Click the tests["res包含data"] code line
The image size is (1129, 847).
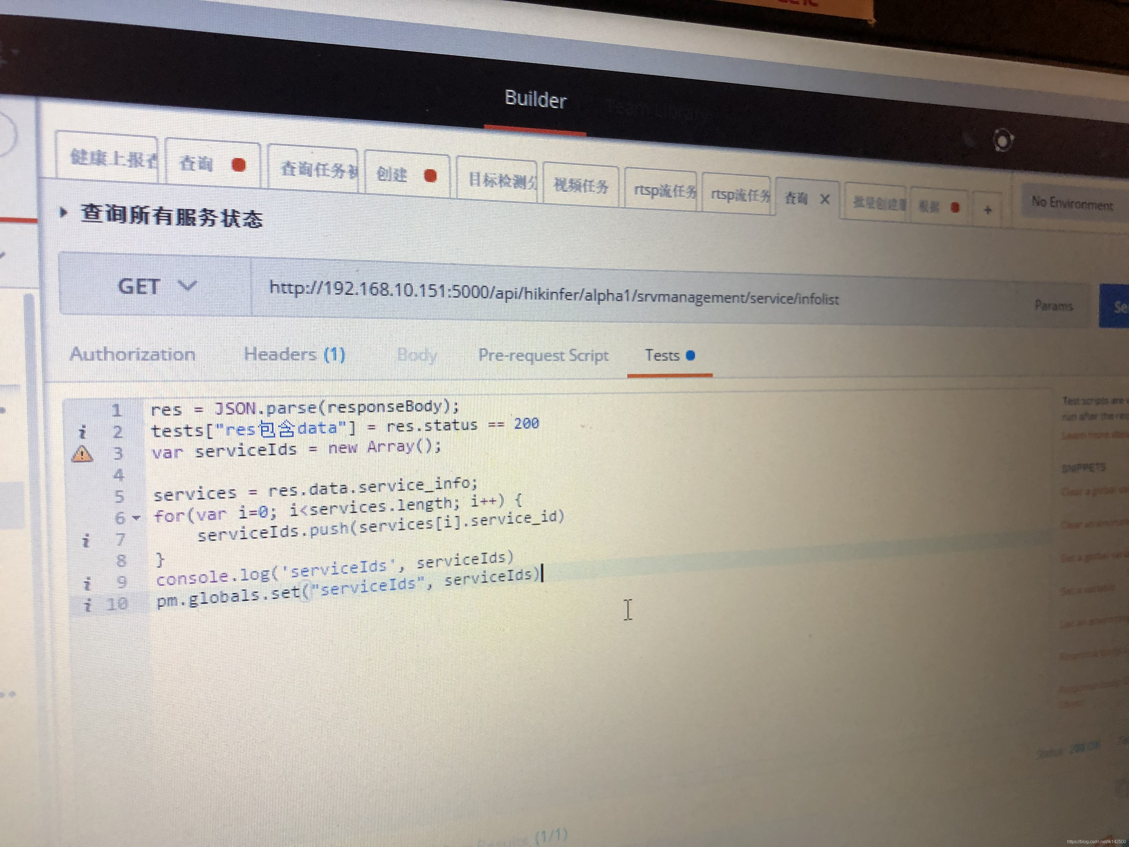click(345, 428)
